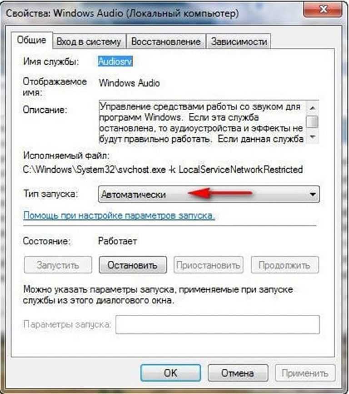Click the Продолжить button

[x=285, y=265]
